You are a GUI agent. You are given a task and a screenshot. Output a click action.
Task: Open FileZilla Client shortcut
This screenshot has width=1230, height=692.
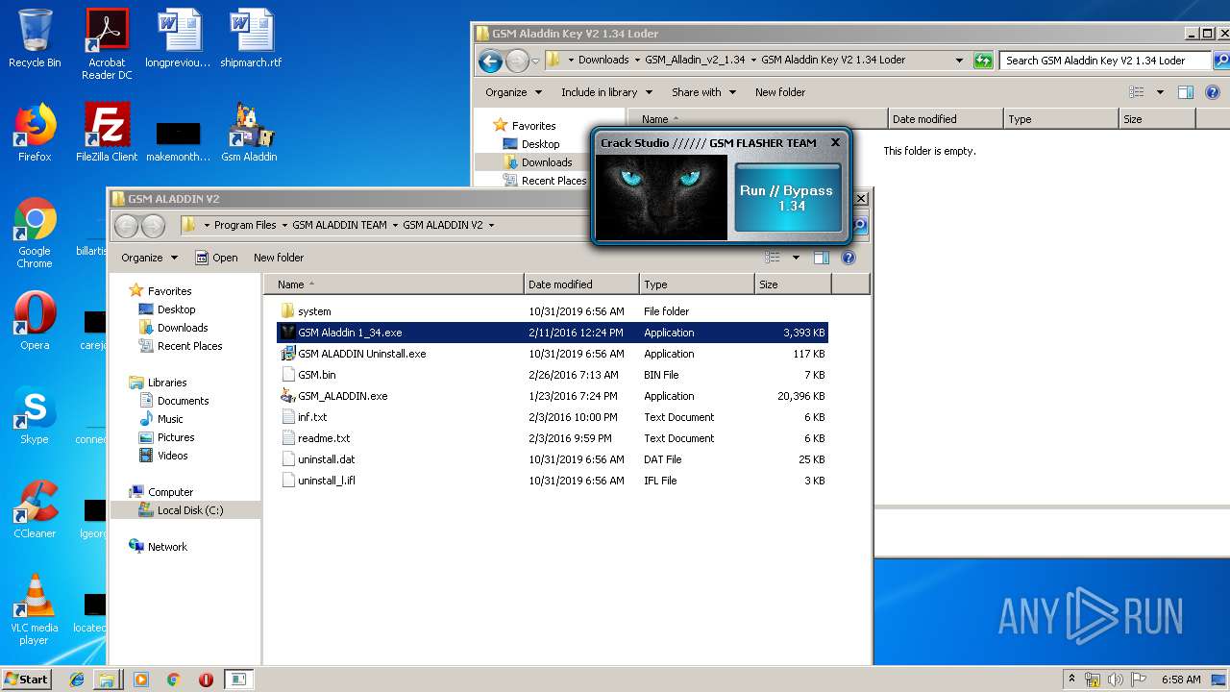pos(107,133)
